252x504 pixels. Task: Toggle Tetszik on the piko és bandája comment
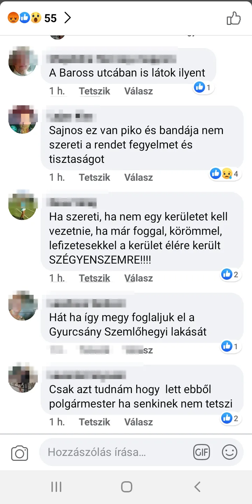[94, 178]
